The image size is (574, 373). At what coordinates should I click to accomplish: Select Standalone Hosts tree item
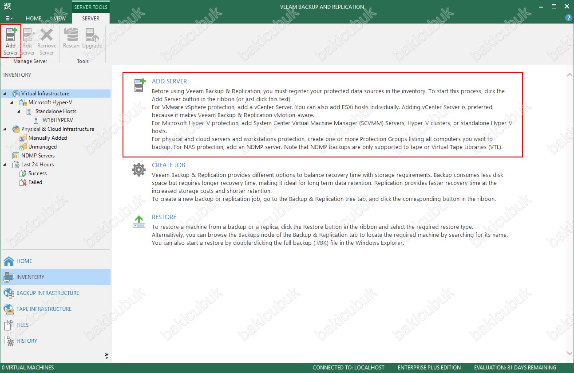click(56, 111)
